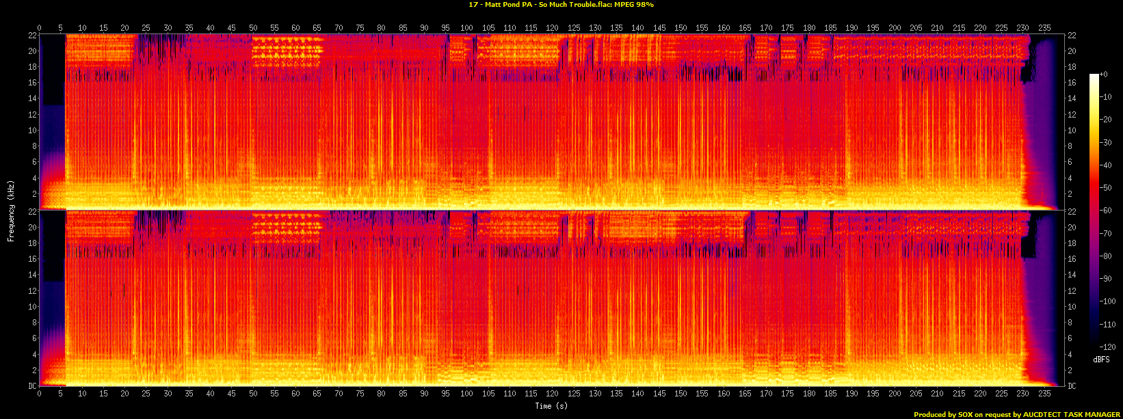Click the 'Time (s)' axis label
This screenshot has width=1123, height=419.
click(552, 406)
